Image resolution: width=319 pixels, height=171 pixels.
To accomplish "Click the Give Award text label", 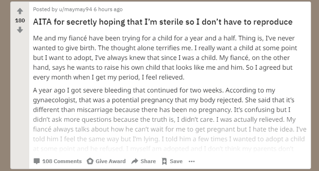I will (x=111, y=161).
